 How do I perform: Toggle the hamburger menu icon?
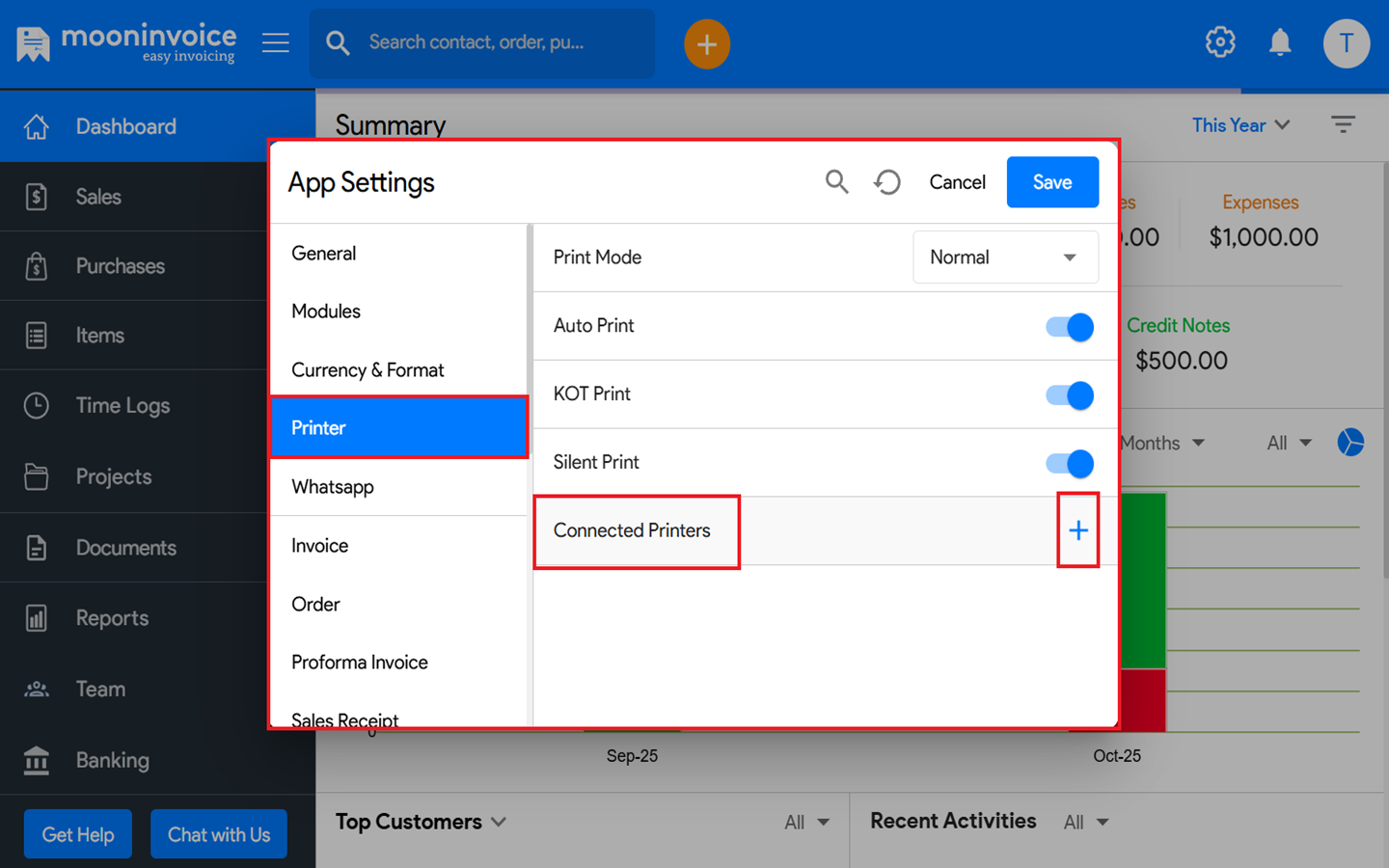pos(276,42)
